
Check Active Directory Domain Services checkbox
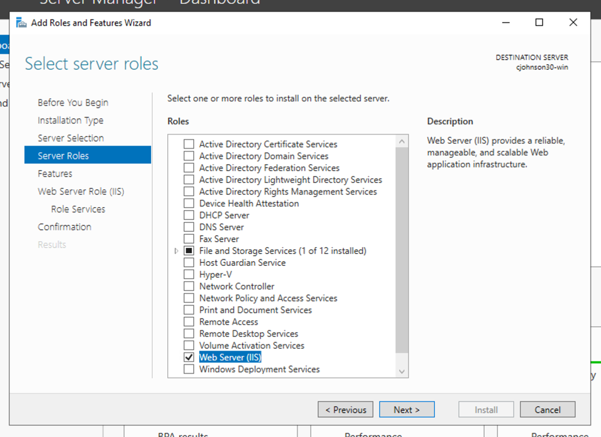point(189,156)
